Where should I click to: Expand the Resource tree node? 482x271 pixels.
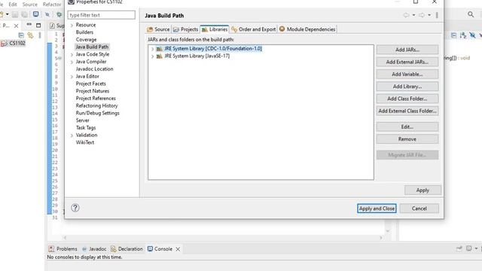point(72,25)
